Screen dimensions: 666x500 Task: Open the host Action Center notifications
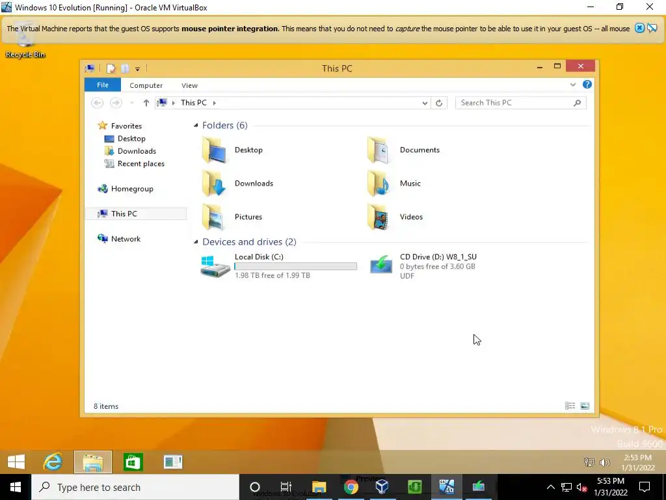(645, 487)
